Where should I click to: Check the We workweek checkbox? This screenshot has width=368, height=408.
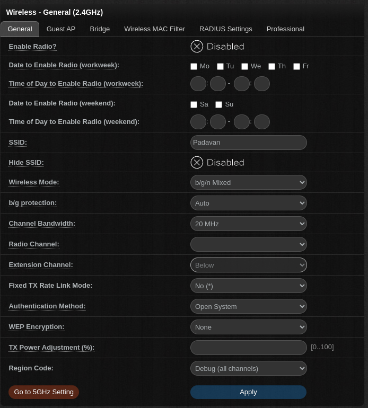click(x=244, y=67)
